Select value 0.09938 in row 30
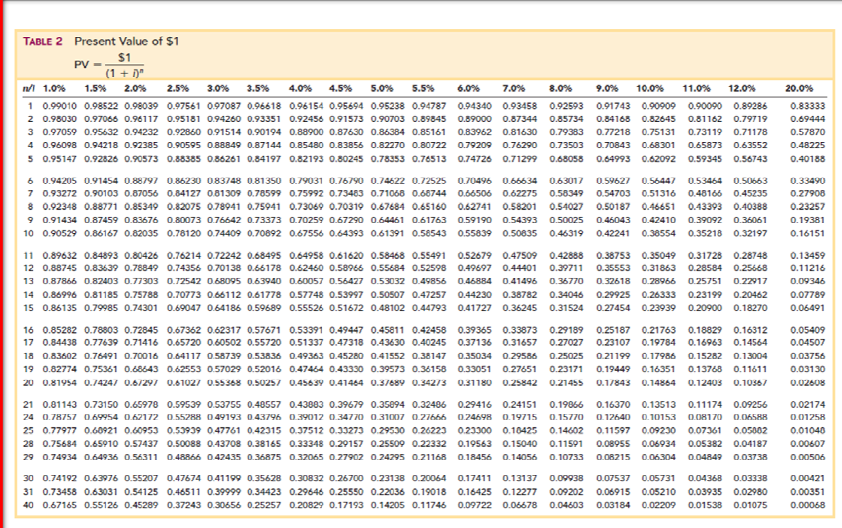The height and width of the screenshot is (528, 842). coord(566,479)
